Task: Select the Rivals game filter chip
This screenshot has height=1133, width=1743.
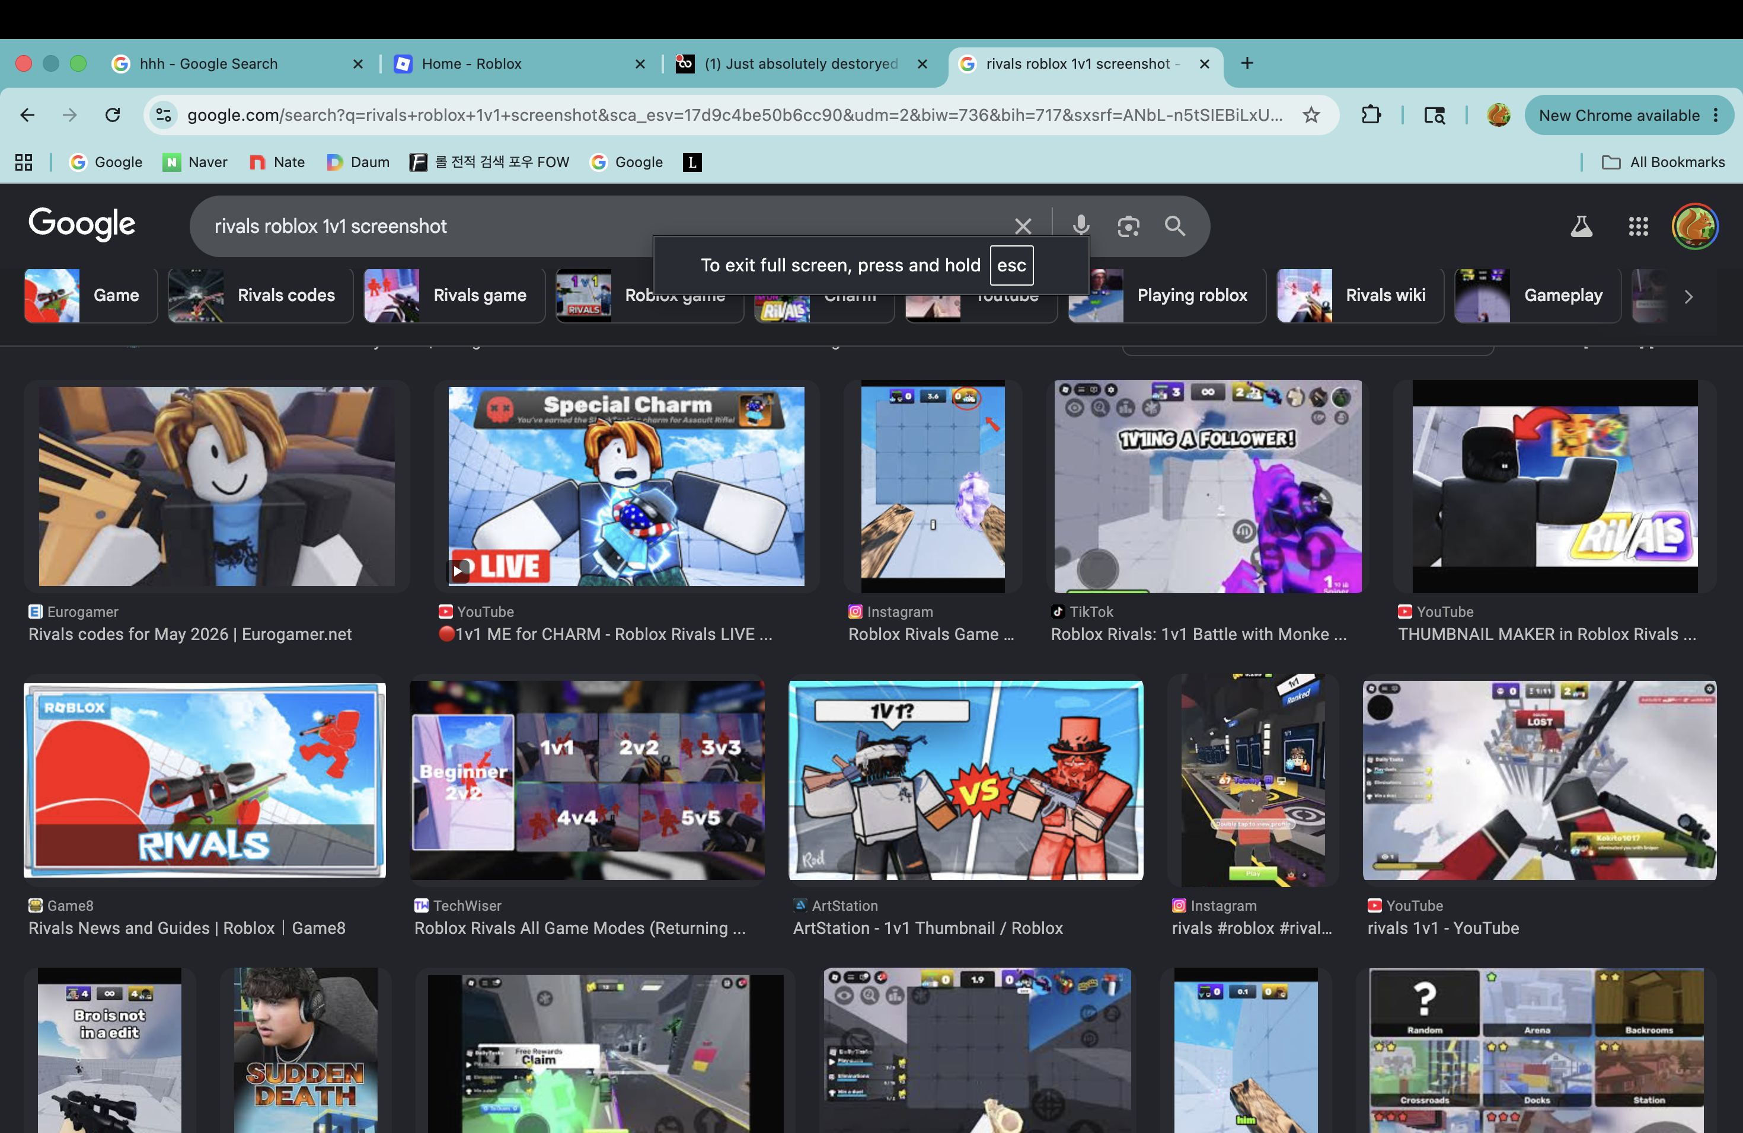Action: pyautogui.click(x=454, y=296)
